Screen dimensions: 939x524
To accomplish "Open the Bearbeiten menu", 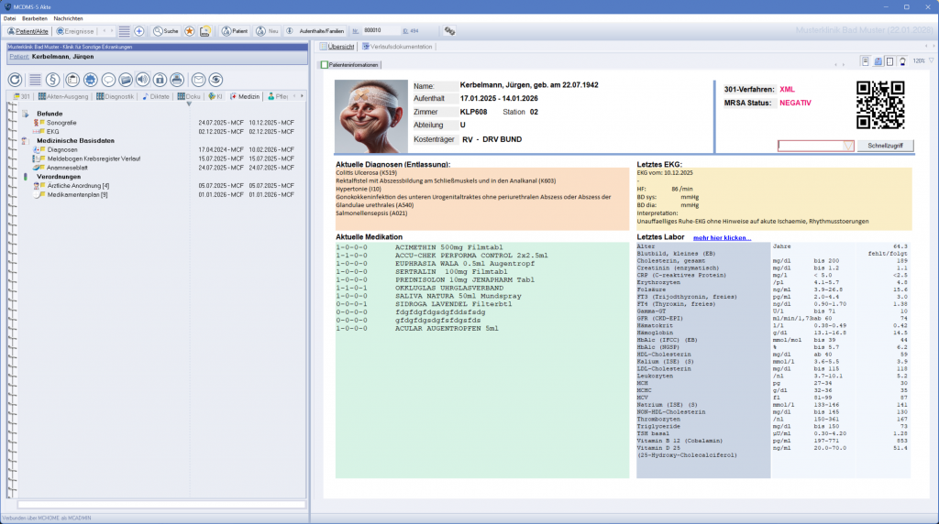I will tap(35, 18).
